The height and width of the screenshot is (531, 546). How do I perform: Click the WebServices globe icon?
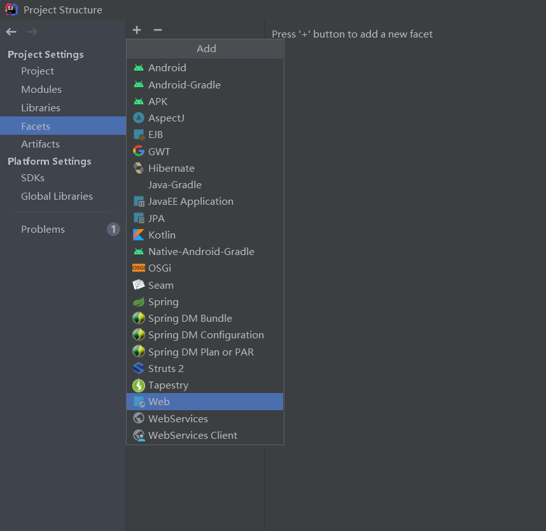[139, 418]
